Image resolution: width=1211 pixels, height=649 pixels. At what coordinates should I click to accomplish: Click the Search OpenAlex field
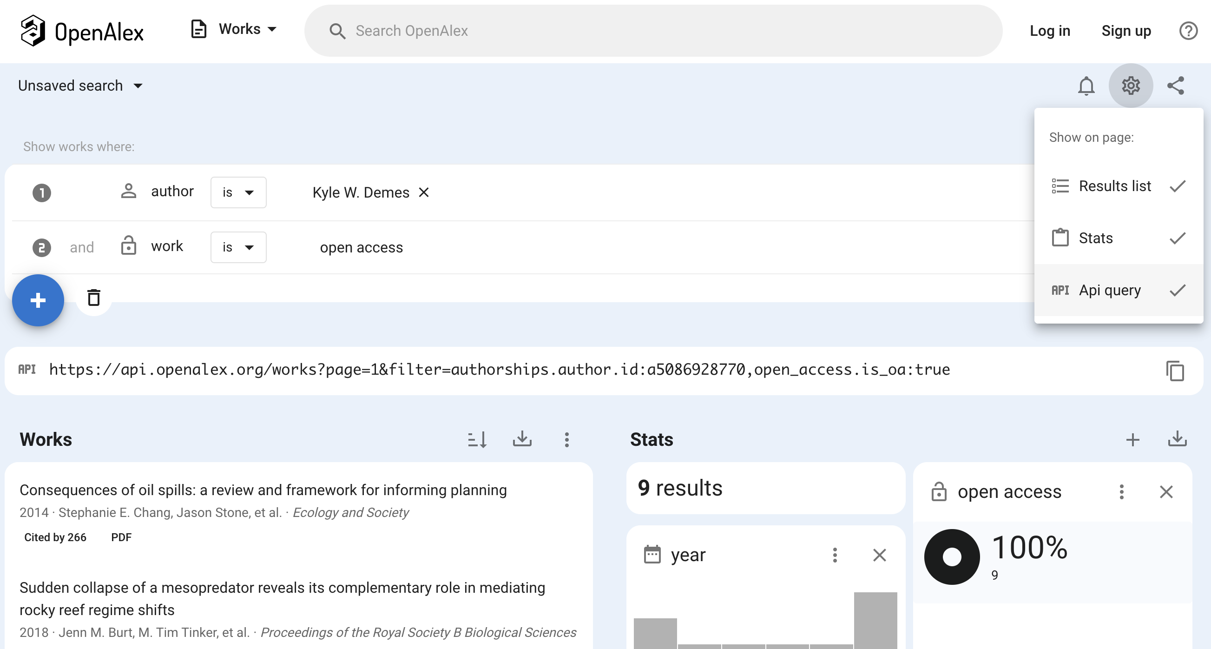click(653, 31)
